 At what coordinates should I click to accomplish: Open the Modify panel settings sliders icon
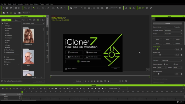153,19
